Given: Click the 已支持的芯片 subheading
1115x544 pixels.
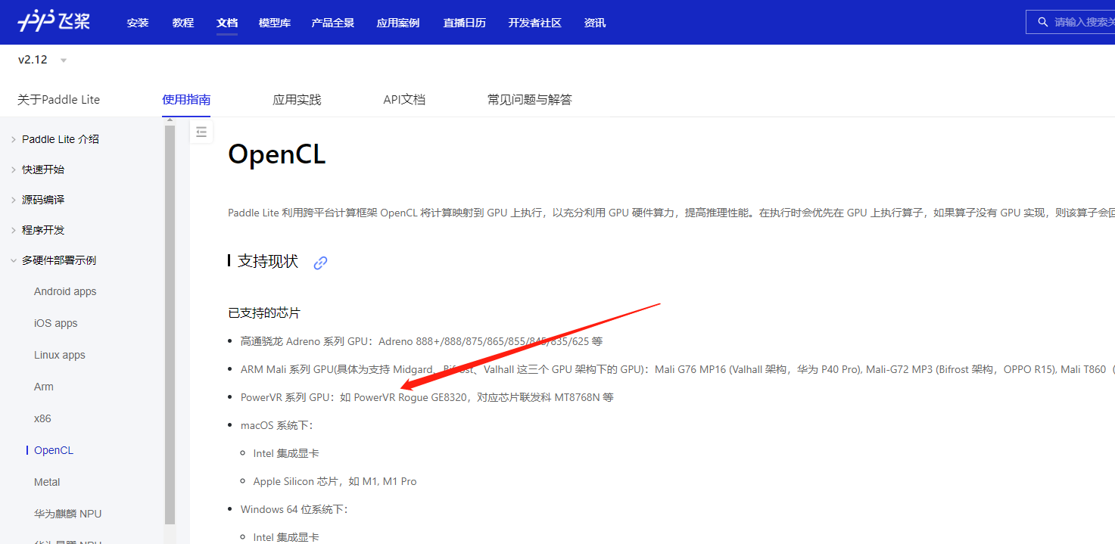Looking at the screenshot, I should tap(265, 313).
